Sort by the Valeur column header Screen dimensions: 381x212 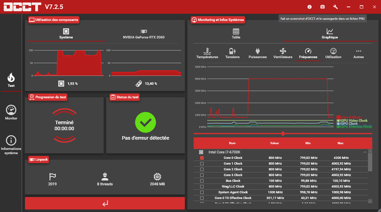coord(274,143)
